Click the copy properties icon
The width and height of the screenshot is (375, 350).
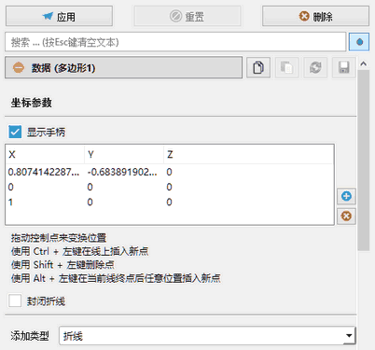point(258,67)
